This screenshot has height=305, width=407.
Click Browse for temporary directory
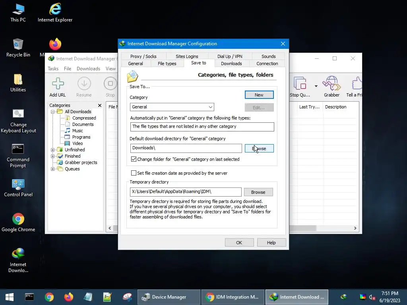(258, 192)
